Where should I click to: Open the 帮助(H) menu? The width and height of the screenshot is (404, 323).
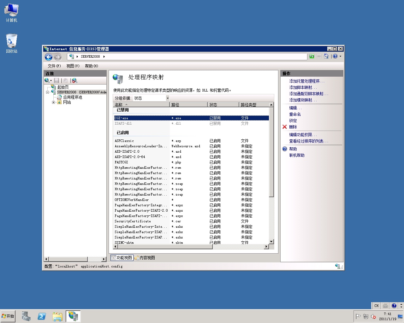pyautogui.click(x=92, y=66)
